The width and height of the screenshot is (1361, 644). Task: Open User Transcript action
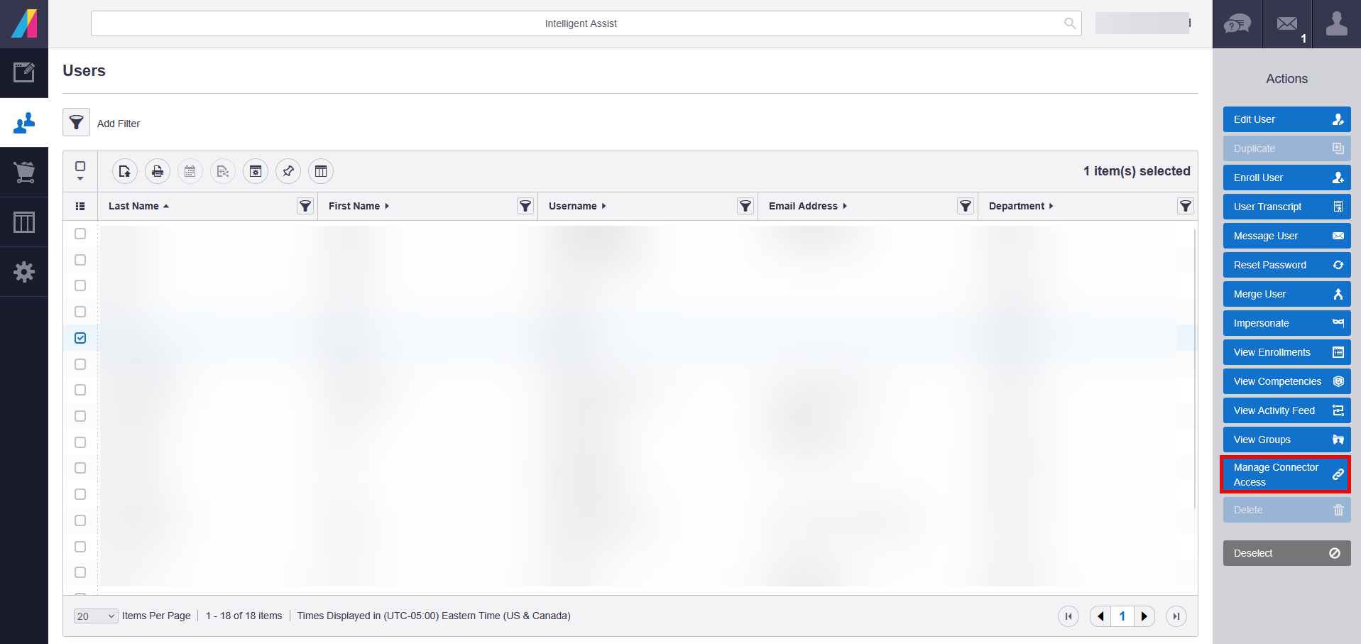point(1286,207)
